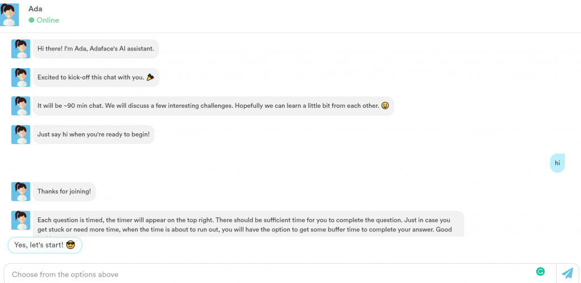Click the green online status dot
Image resolution: width=581 pixels, height=283 pixels.
coord(31,20)
